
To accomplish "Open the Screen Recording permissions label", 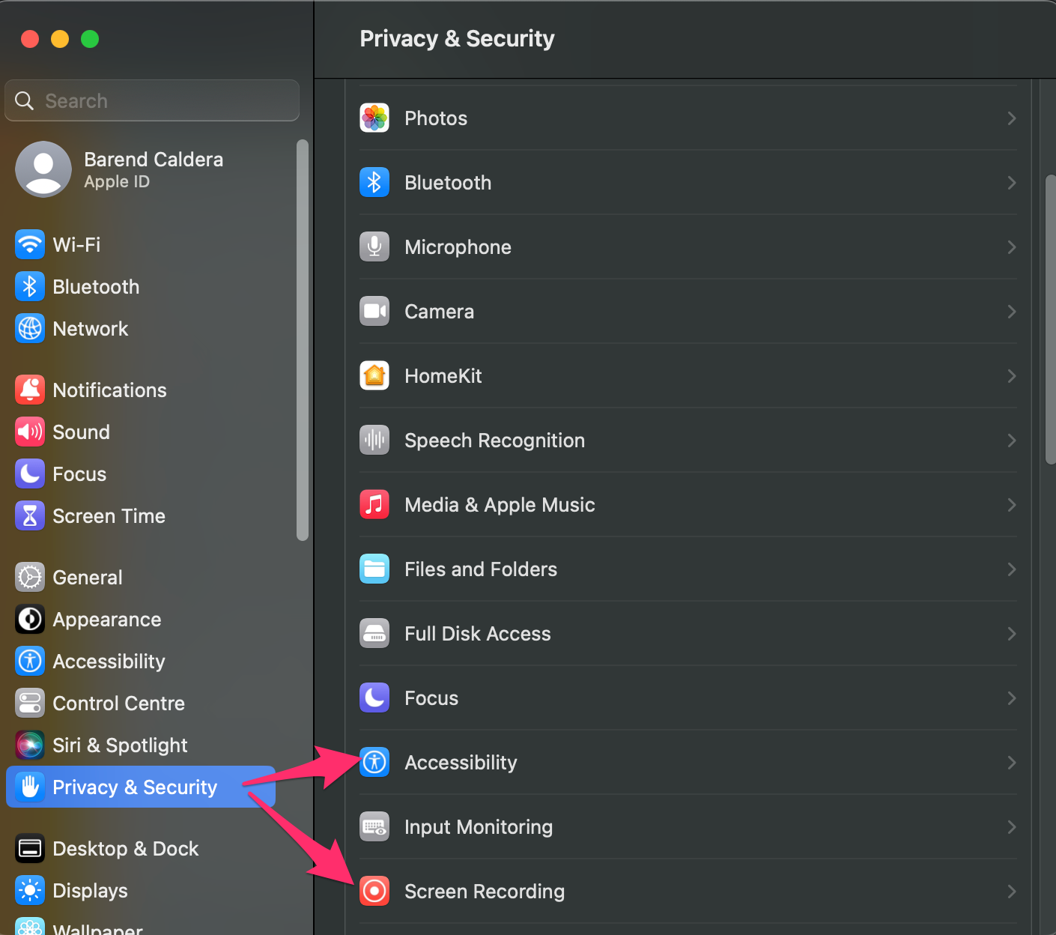I will 485,892.
